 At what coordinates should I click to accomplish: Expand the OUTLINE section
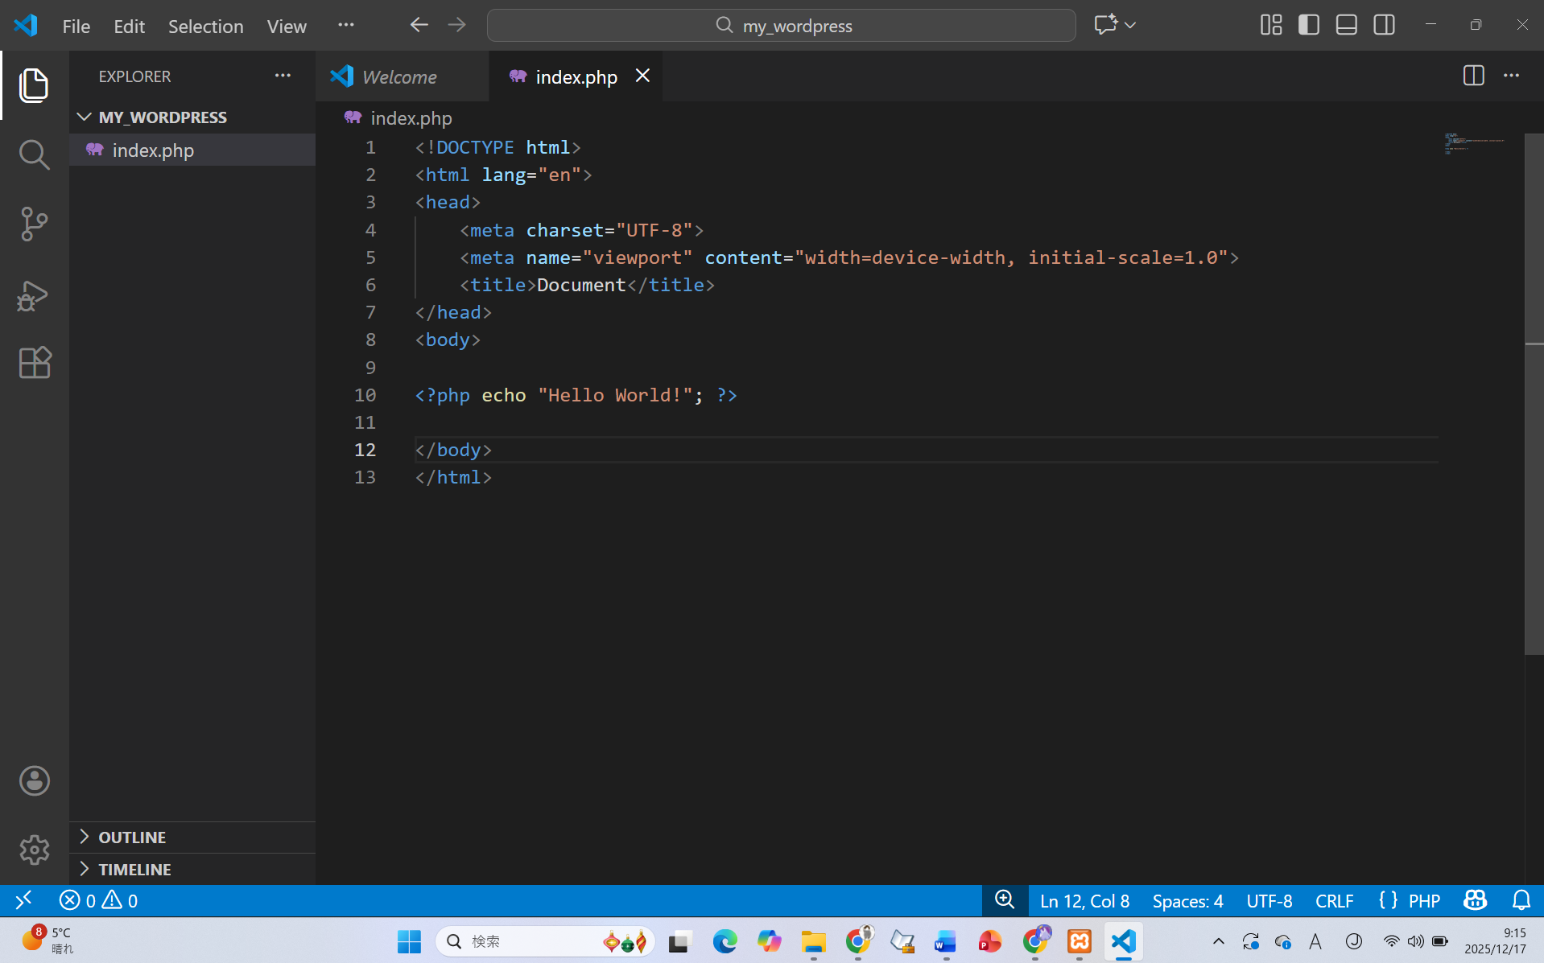(132, 837)
